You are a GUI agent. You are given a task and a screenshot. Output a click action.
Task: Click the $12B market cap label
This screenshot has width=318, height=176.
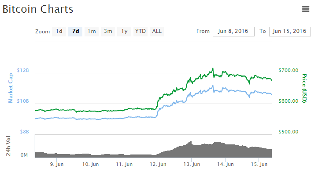[23, 70]
